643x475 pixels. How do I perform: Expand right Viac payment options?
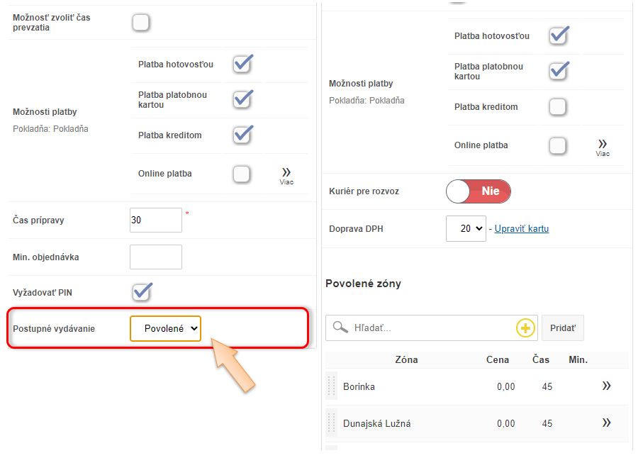point(603,147)
